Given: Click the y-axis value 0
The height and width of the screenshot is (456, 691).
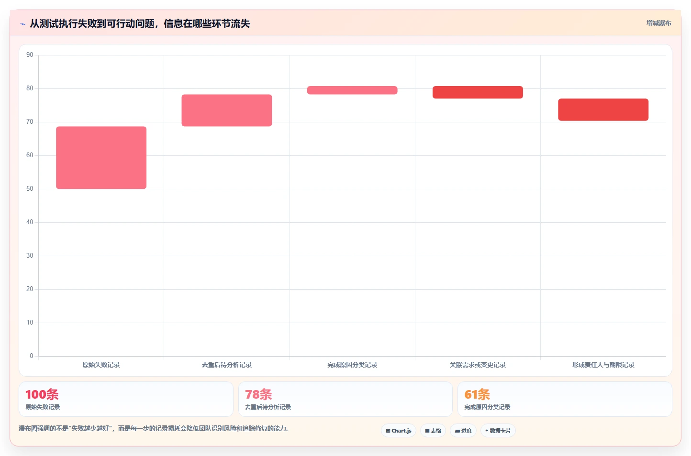Looking at the screenshot, I should pos(32,356).
